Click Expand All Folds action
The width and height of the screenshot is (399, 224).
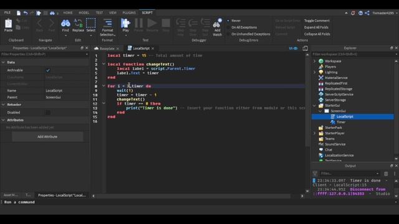point(316,27)
